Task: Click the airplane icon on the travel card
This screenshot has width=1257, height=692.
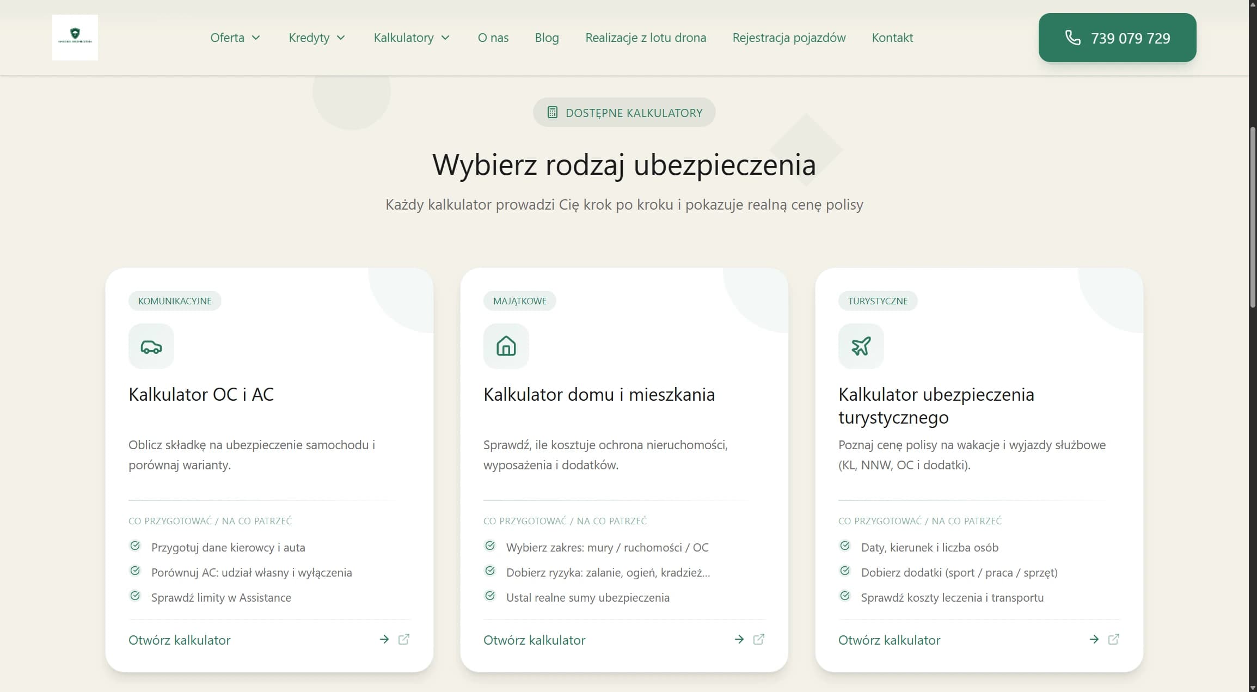Action: coord(861,346)
